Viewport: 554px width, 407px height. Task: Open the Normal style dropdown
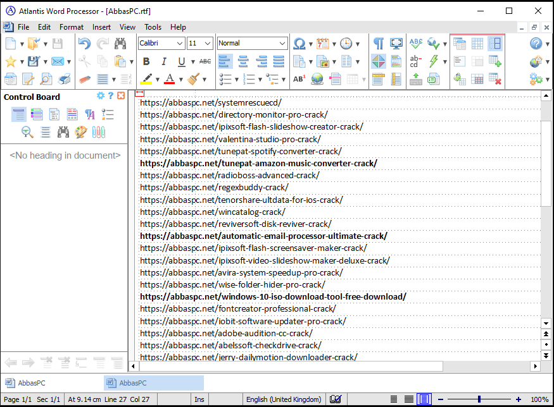pos(282,44)
